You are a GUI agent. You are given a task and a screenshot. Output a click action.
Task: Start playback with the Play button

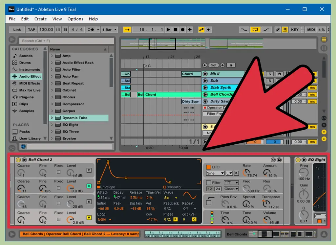pos(168,30)
